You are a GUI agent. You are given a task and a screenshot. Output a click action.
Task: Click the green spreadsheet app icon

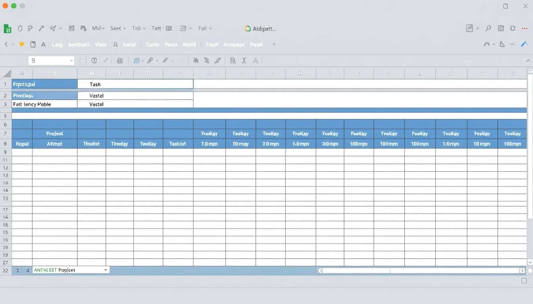pos(8,28)
